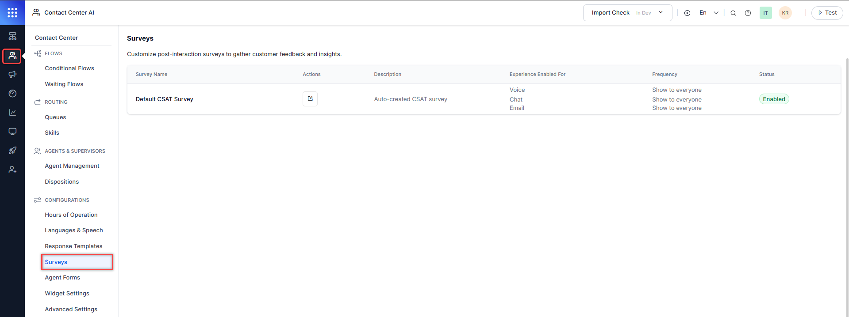This screenshot has height=317, width=849.
Task: Click the KR user avatar menu
Action: pyautogui.click(x=785, y=13)
